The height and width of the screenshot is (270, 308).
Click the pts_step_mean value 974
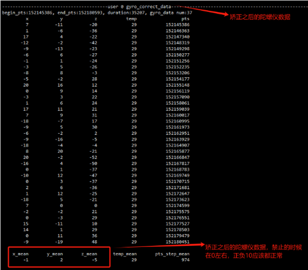(185, 260)
